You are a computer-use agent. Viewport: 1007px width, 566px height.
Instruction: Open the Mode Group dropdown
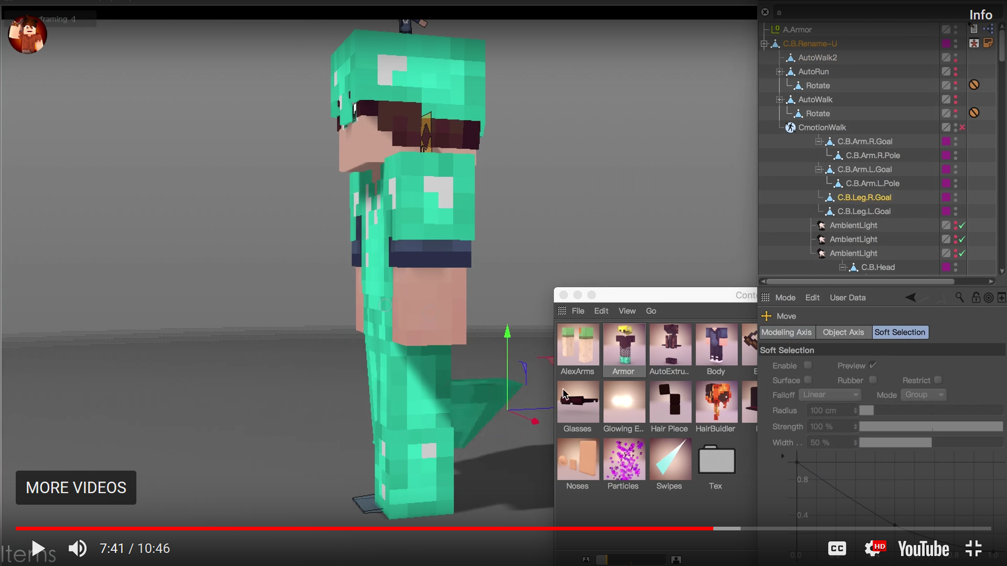click(924, 395)
